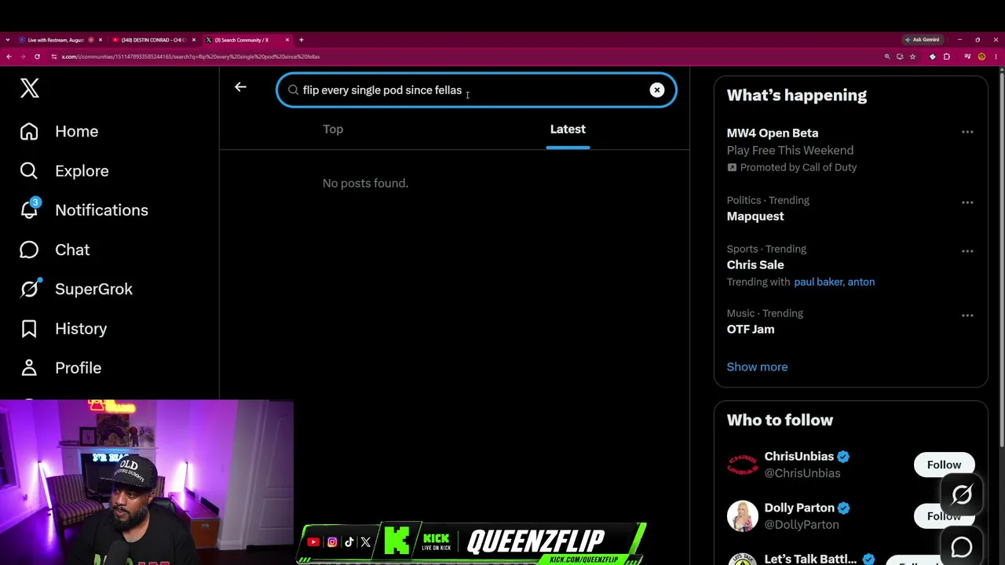This screenshot has height=565, width=1005.
Task: Click Dolly Parton's profile avatar
Action: coord(742,516)
